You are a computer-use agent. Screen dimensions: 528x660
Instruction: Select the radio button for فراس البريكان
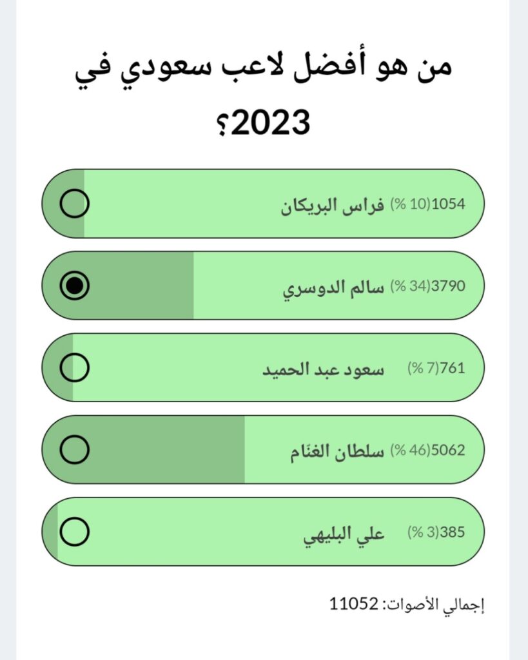pyautogui.click(x=75, y=202)
